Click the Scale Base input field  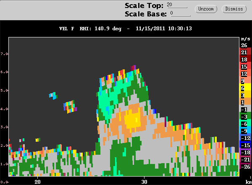181,13
